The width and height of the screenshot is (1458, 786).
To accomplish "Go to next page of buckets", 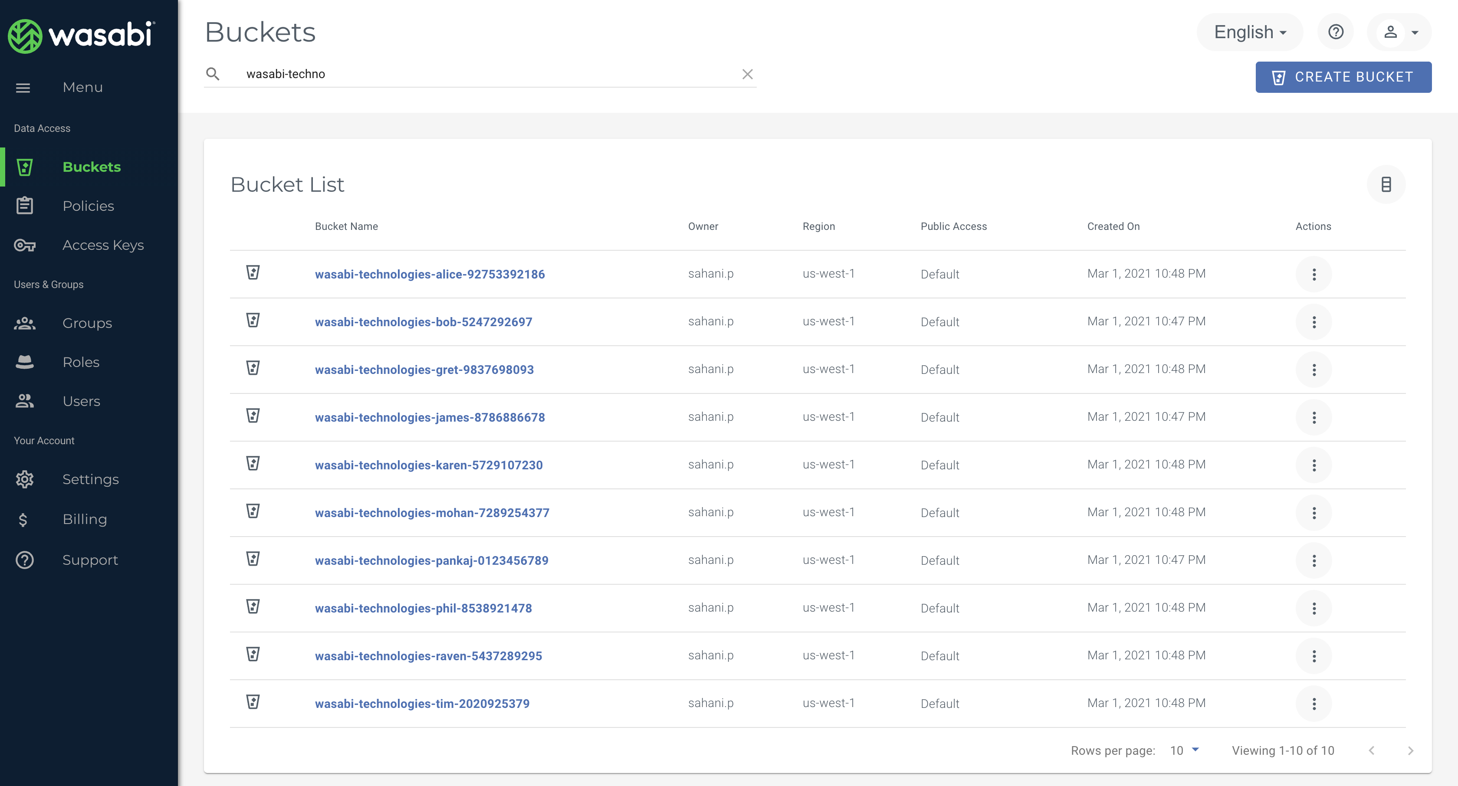I will (1410, 750).
